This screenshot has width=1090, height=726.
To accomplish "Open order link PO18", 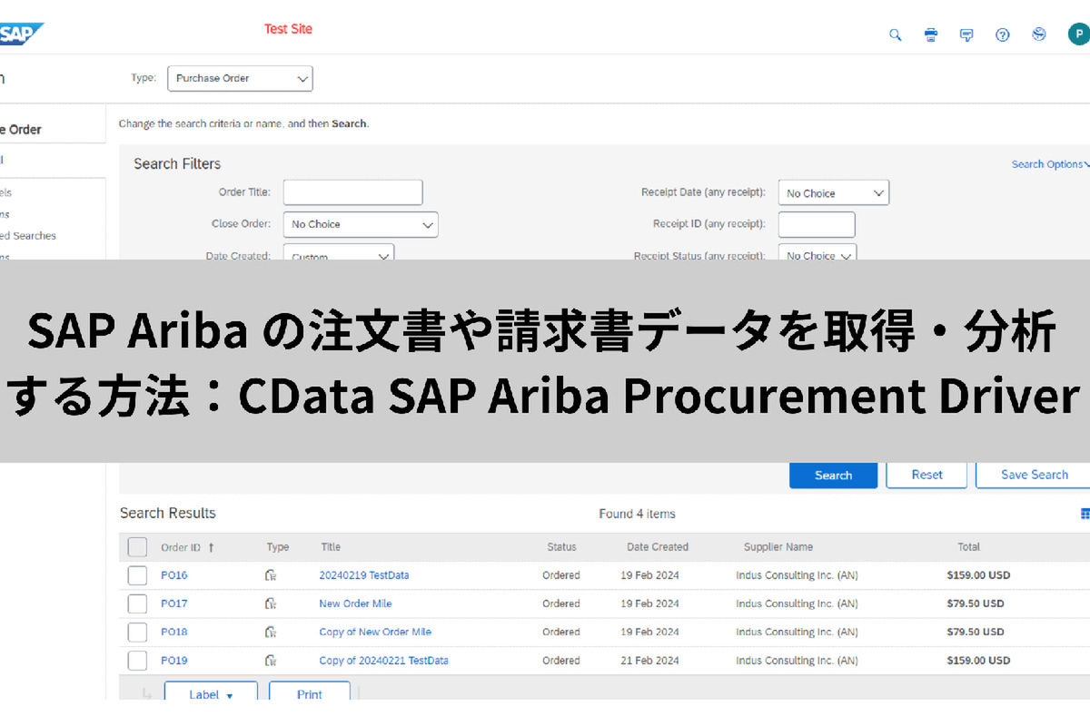I will click(174, 632).
